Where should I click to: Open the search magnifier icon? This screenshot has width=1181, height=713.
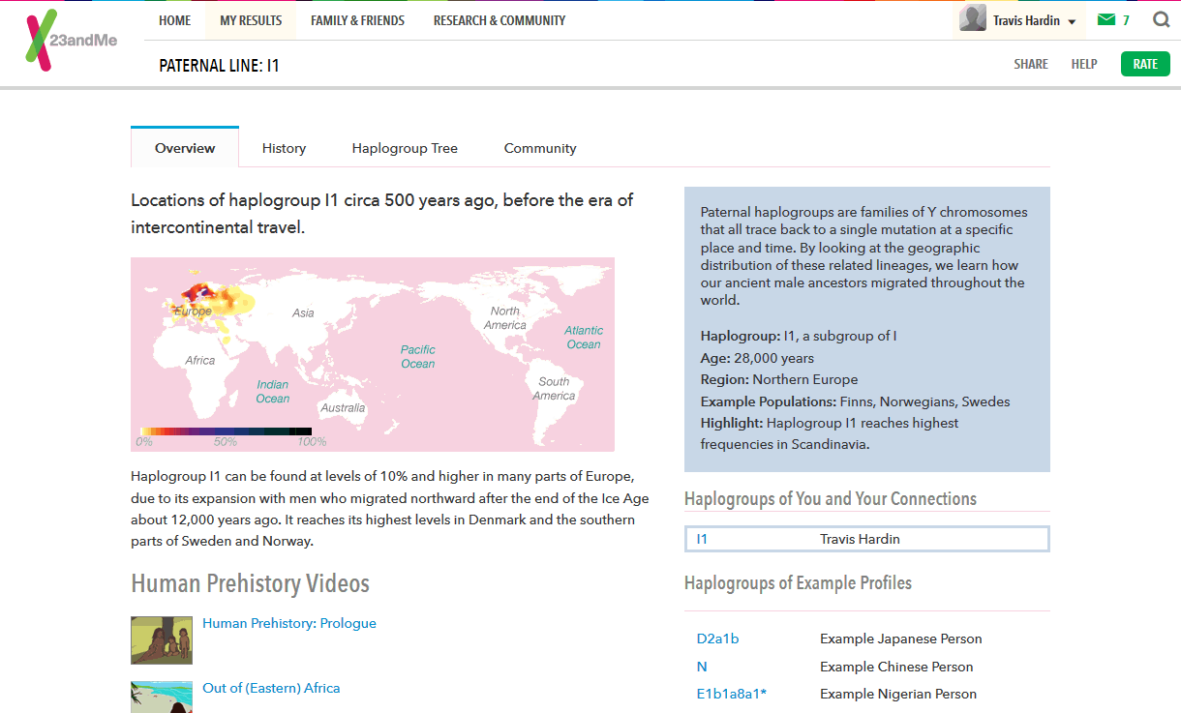click(x=1161, y=19)
